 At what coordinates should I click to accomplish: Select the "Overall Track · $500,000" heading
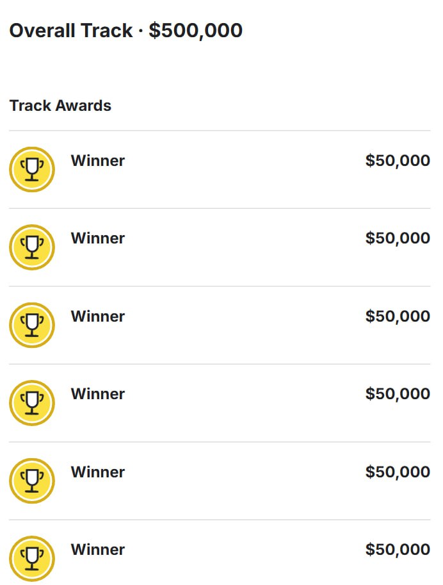(125, 30)
